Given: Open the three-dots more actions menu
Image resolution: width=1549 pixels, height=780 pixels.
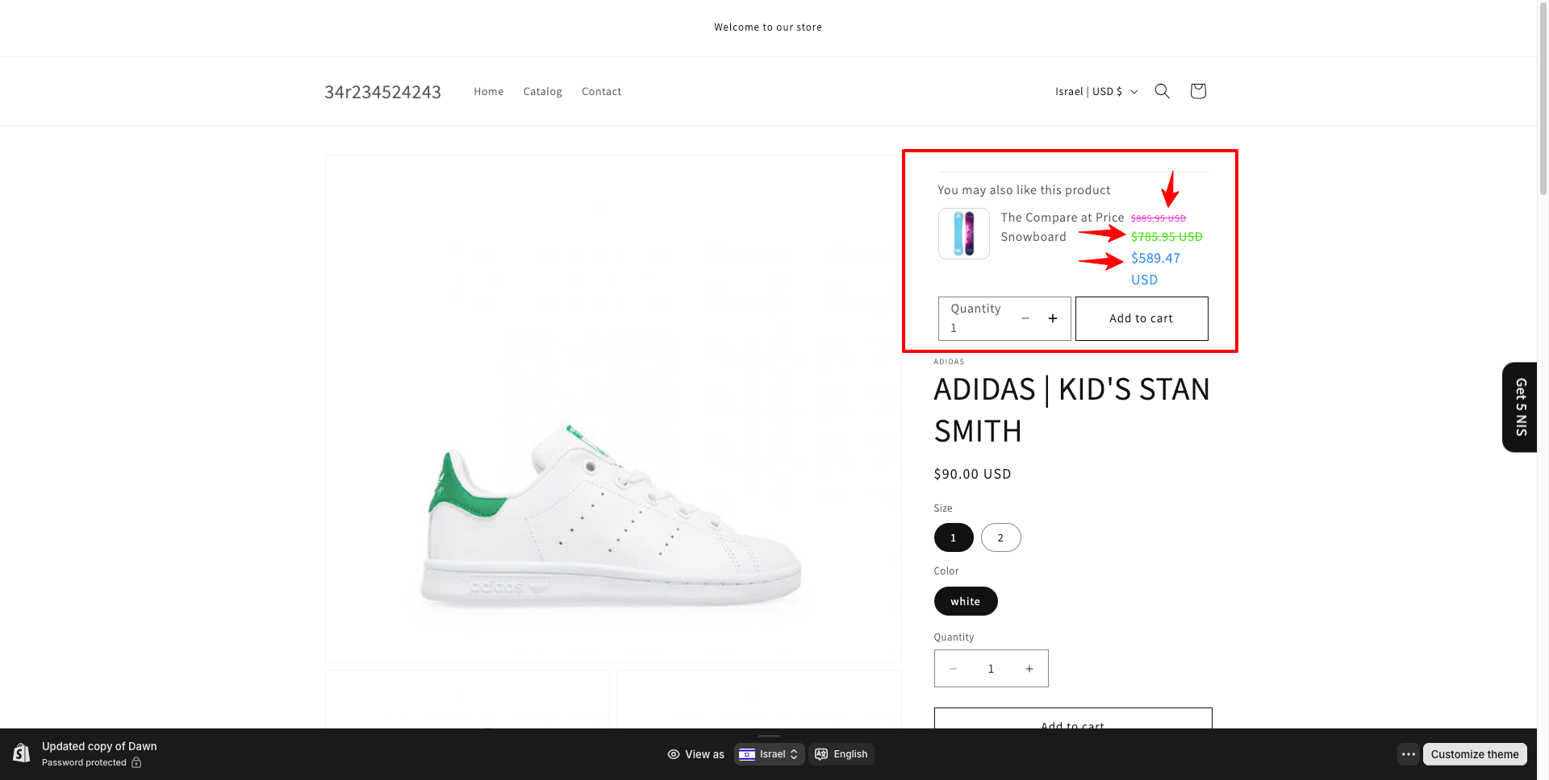Looking at the screenshot, I should 1408,754.
